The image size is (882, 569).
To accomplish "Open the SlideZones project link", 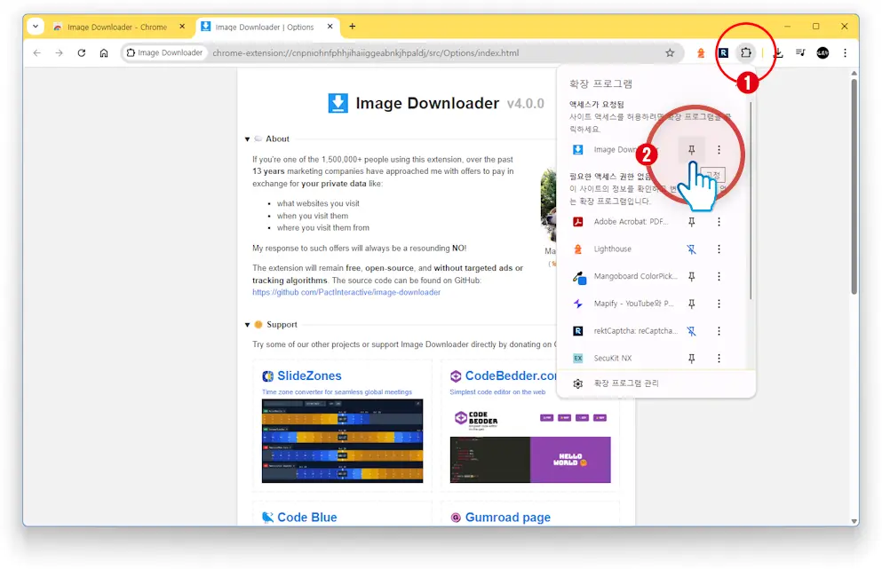I will pyautogui.click(x=309, y=375).
